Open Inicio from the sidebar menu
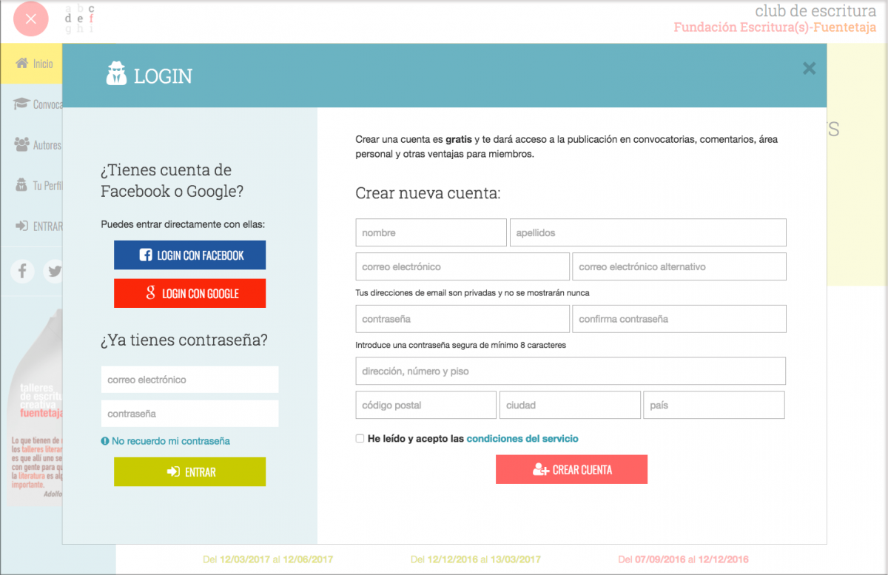The image size is (888, 575). (34, 64)
